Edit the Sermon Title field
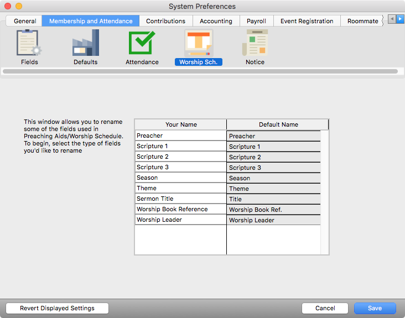The width and height of the screenshot is (405, 318). (x=180, y=199)
